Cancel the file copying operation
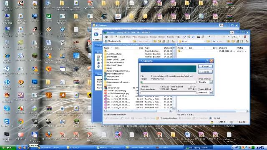The height and width of the screenshot is (150, 267). 205,67
